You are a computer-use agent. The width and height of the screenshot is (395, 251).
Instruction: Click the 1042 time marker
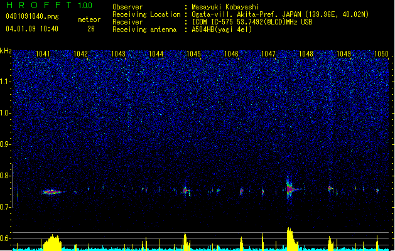[x=80, y=54]
